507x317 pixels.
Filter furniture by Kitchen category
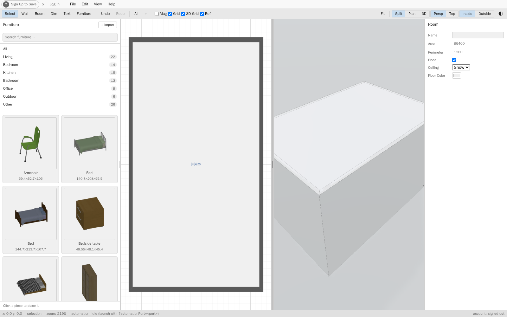(60, 73)
